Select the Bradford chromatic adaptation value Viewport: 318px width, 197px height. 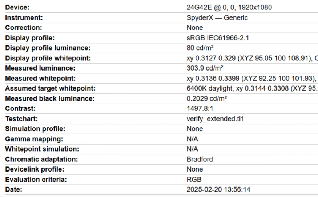200,159
